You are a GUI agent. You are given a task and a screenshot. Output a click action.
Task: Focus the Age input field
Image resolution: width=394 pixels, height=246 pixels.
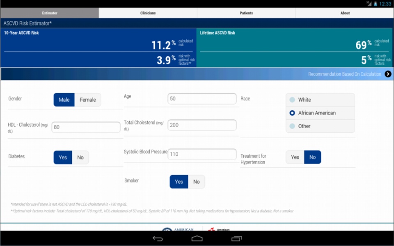coord(202,99)
